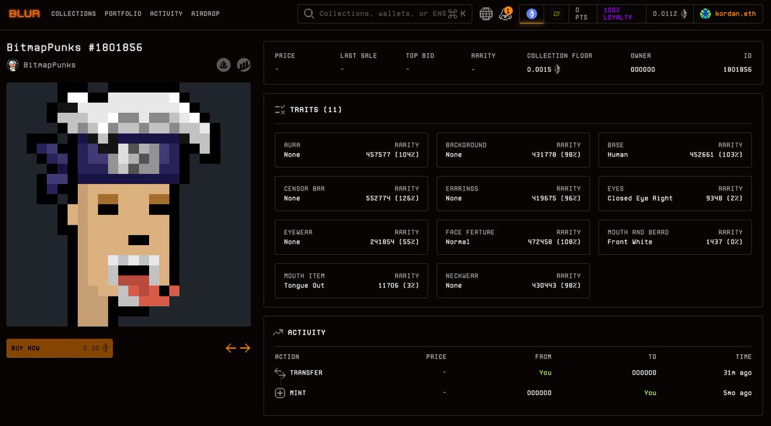Click the BUY NOW button
The width and height of the screenshot is (771, 426).
(x=59, y=348)
